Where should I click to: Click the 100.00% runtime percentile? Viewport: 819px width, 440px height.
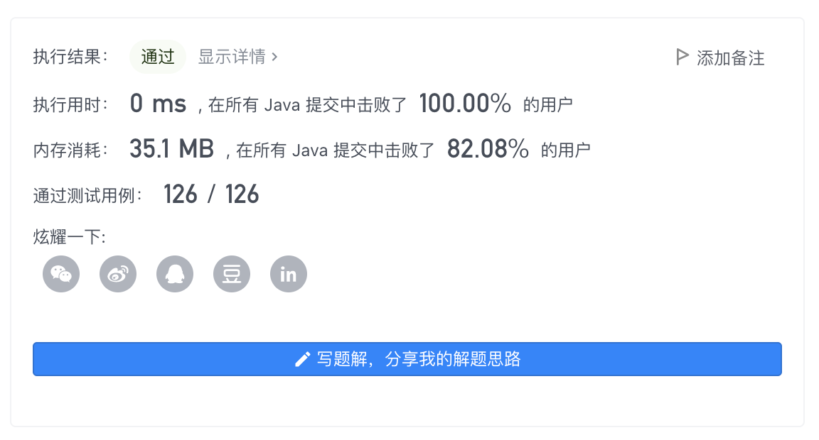click(465, 104)
